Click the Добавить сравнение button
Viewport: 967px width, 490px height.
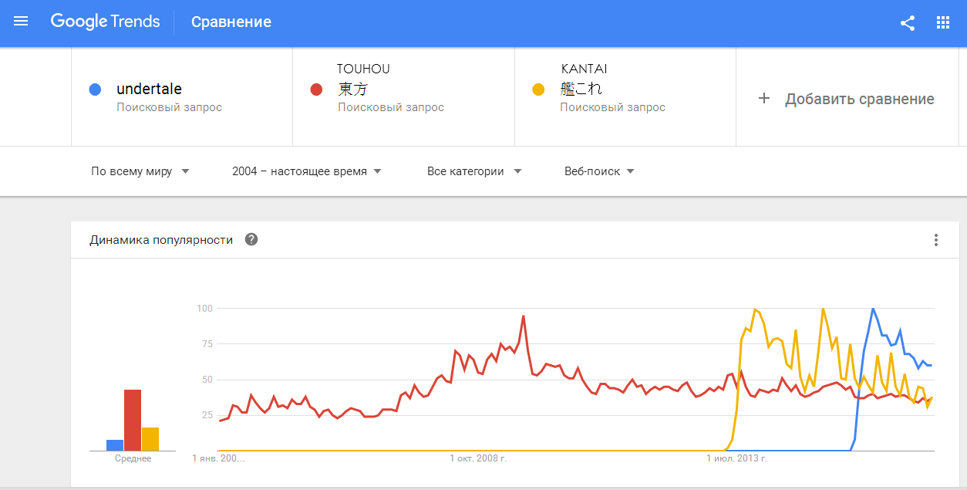point(859,99)
